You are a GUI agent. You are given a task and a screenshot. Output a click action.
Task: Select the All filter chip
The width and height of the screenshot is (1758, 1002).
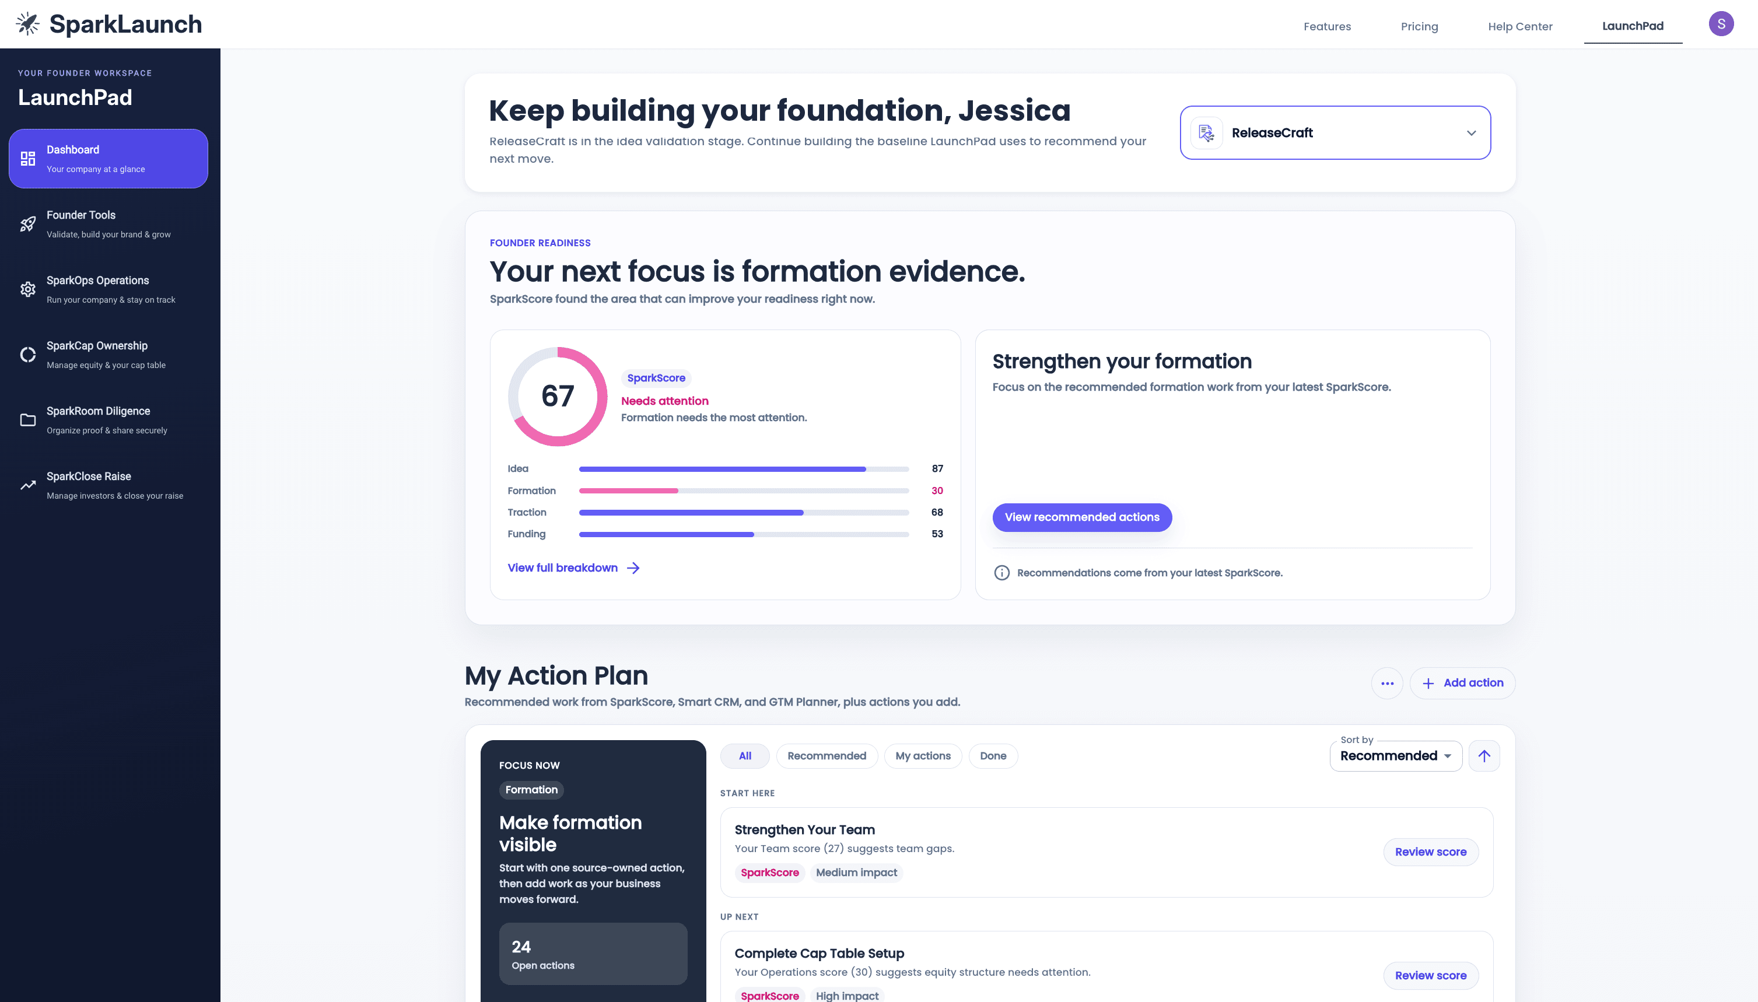[x=744, y=756]
